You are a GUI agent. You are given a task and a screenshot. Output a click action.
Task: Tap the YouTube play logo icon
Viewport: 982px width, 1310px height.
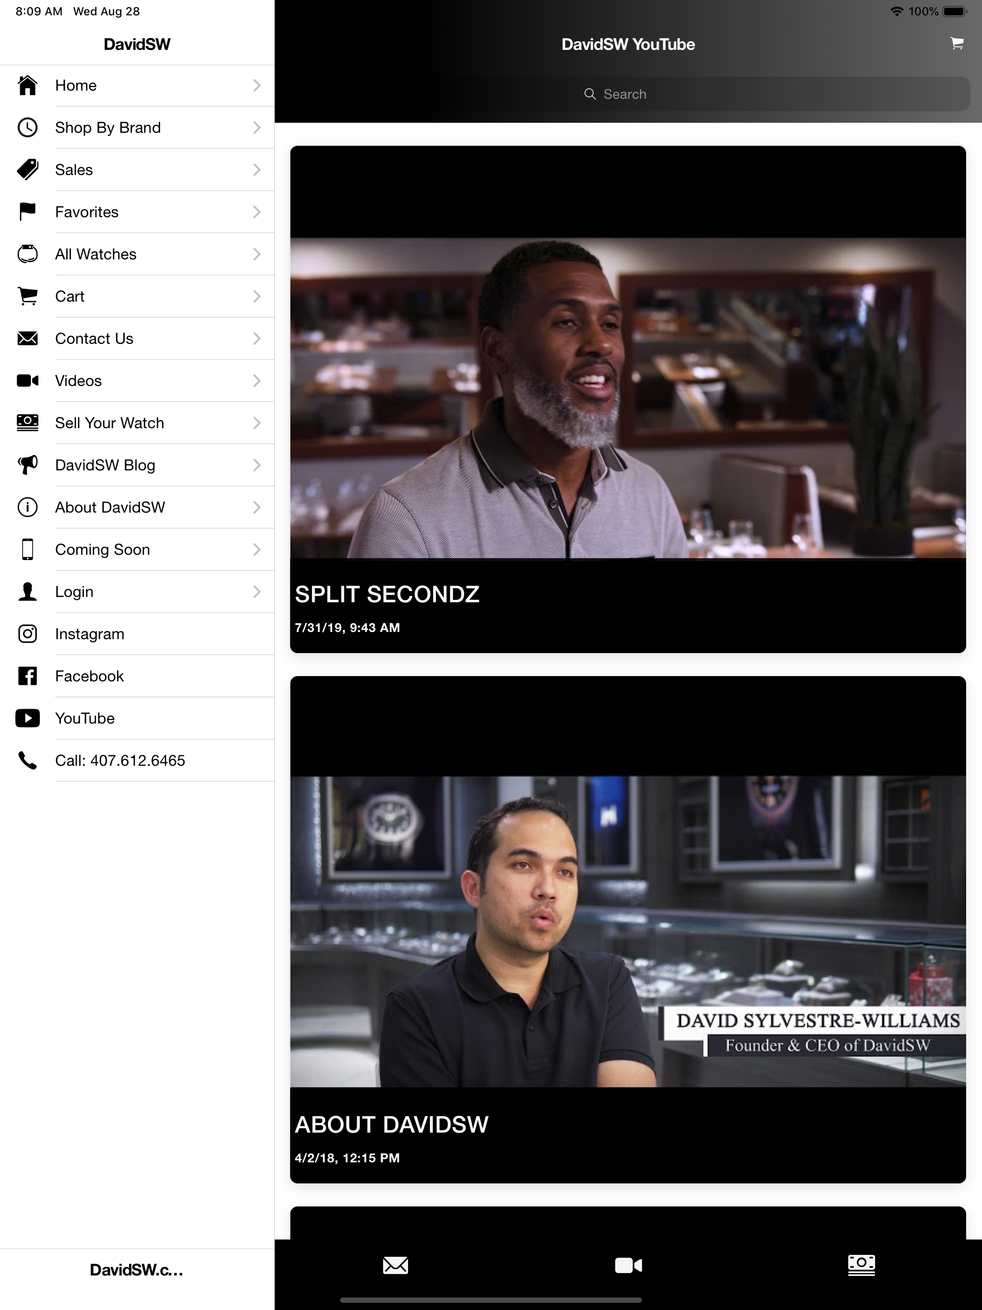(27, 718)
